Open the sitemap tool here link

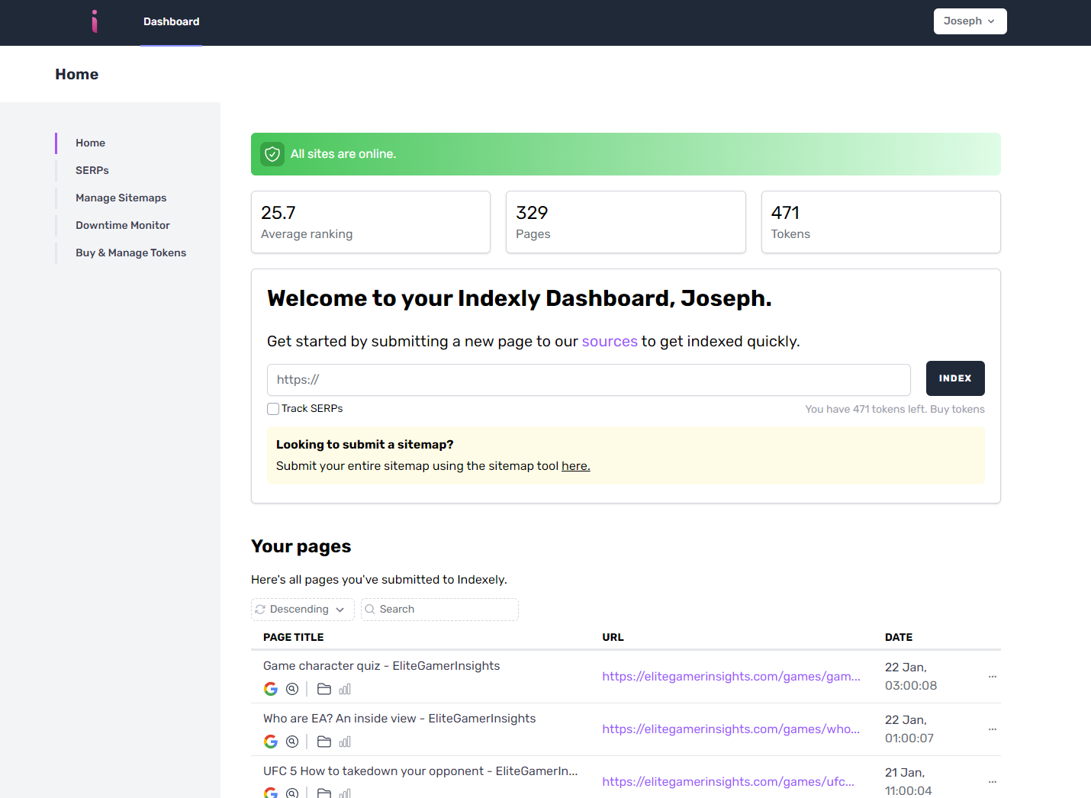coord(576,466)
